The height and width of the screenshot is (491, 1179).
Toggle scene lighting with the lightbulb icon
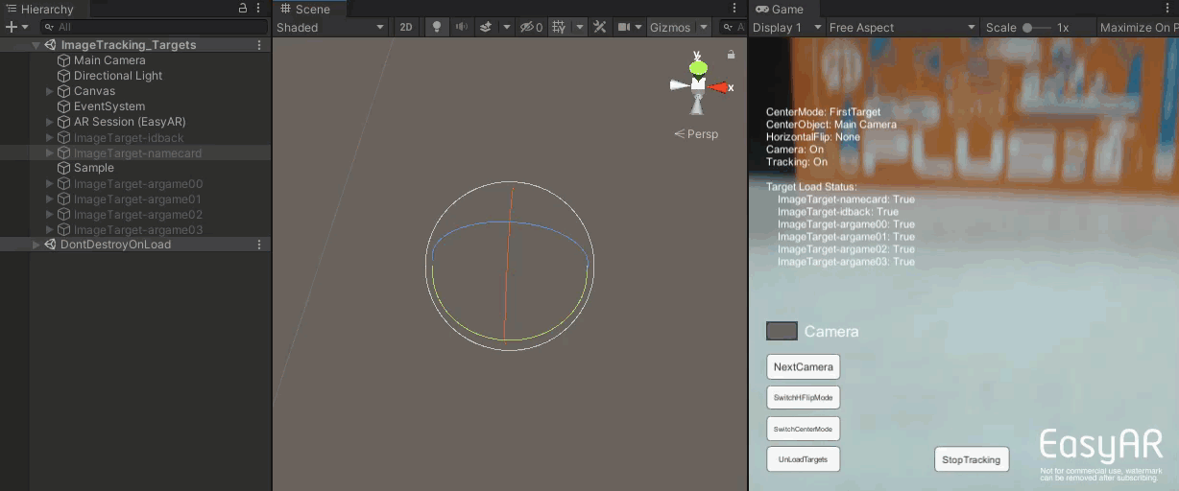(x=437, y=27)
